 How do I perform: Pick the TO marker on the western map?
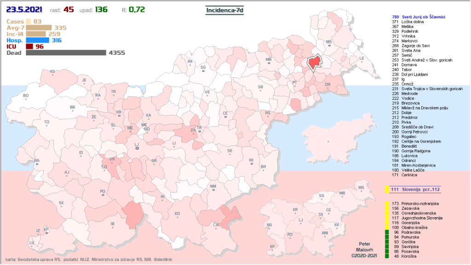click(46, 125)
